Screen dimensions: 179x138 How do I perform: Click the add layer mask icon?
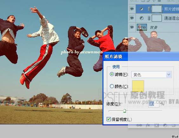[156, 125]
